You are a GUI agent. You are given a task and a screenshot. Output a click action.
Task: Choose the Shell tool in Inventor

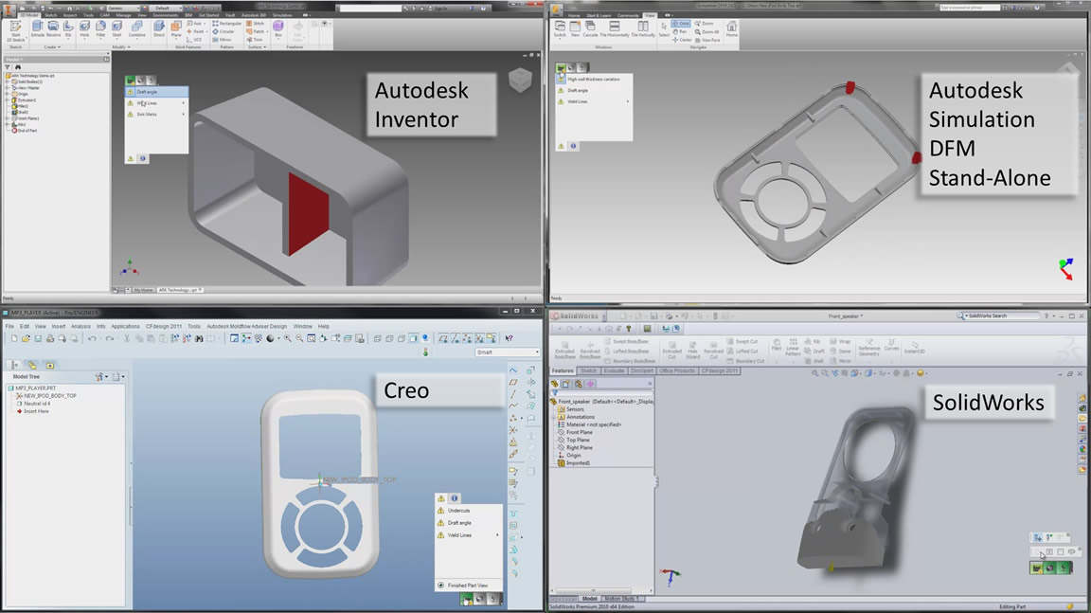[116, 28]
